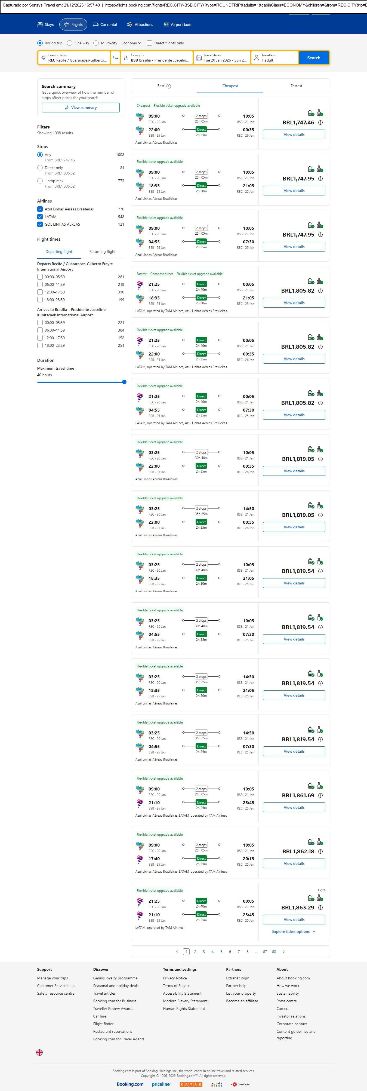The image size is (367, 1091).
Task: Click the help icon next to BRL1,747.46 price
Action: point(320,123)
